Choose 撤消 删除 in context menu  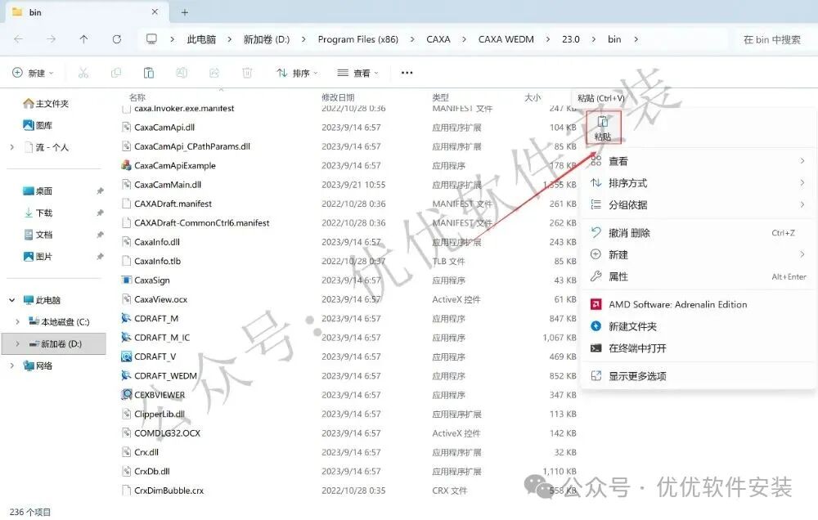[x=698, y=233]
